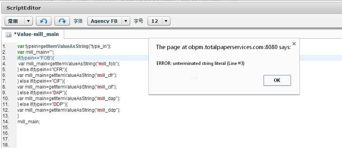Click line number 3 in gutter
This screenshot has height=148, width=342.
click(x=4, y=58)
